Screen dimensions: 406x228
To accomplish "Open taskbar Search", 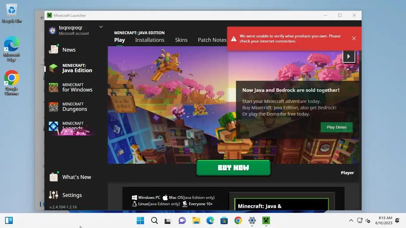I will 154,220.
